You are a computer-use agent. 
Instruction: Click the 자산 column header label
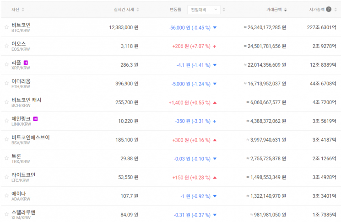tap(15, 10)
